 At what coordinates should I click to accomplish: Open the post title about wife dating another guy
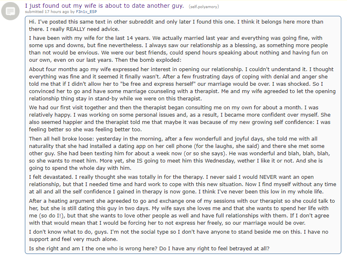(x=104, y=6)
